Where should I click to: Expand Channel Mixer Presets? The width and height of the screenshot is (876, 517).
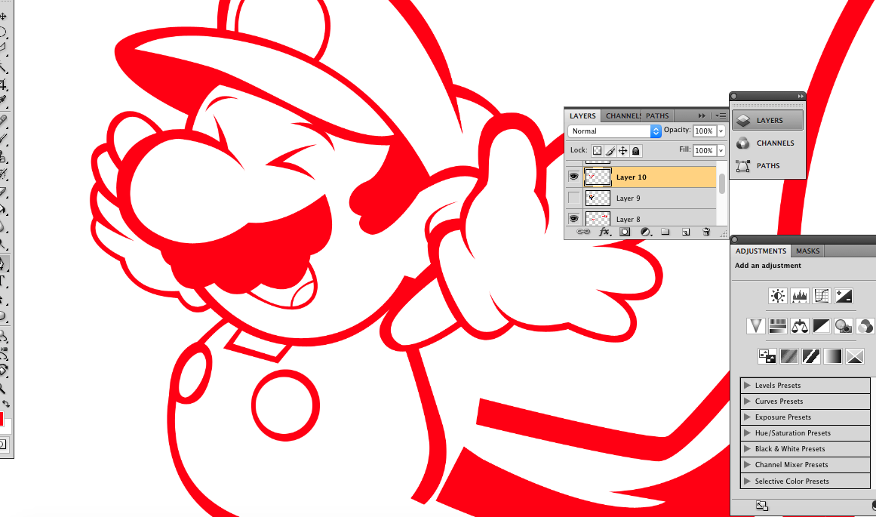(748, 464)
